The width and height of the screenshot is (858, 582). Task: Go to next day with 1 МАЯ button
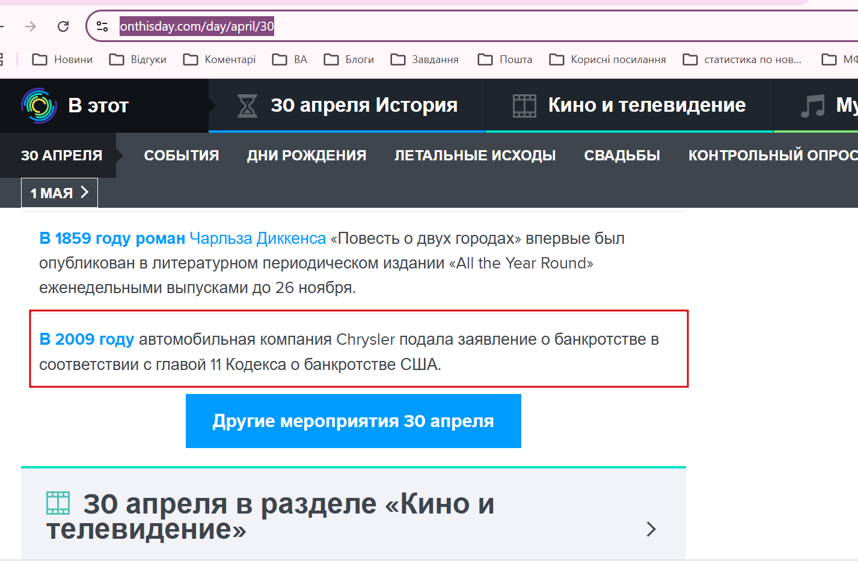(x=60, y=193)
